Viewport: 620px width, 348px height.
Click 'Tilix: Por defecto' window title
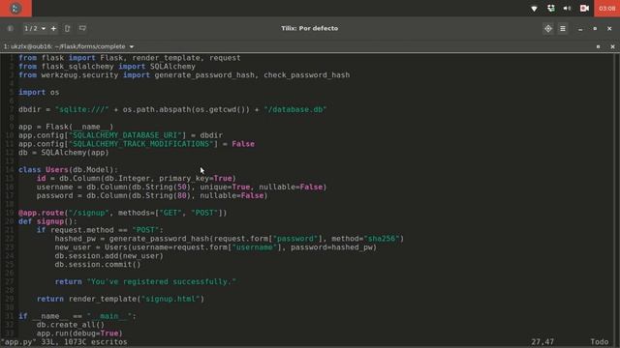pyautogui.click(x=310, y=28)
